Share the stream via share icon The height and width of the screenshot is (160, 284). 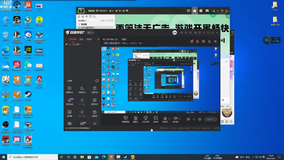215,41
